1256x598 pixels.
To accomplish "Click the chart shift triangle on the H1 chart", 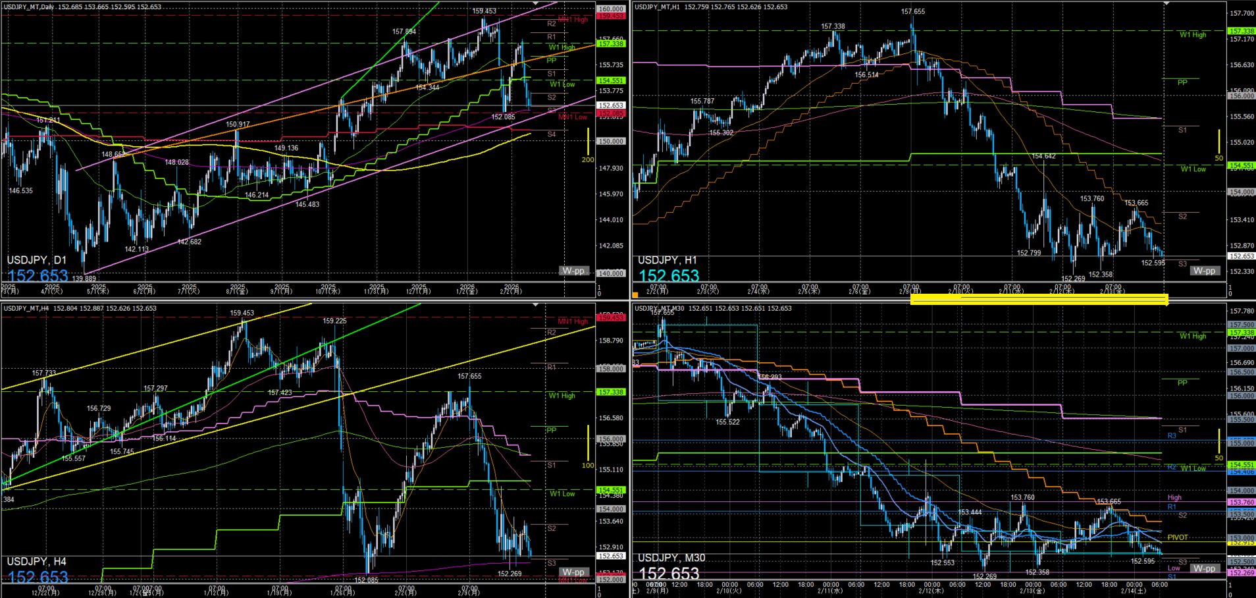I will (x=1166, y=4).
